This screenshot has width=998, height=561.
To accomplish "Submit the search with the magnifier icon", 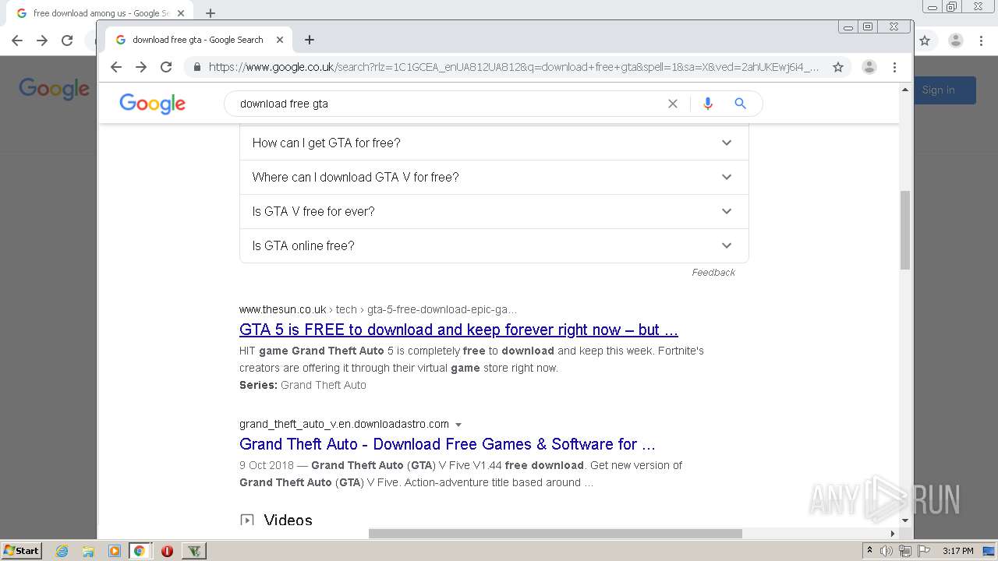I will 740,104.
